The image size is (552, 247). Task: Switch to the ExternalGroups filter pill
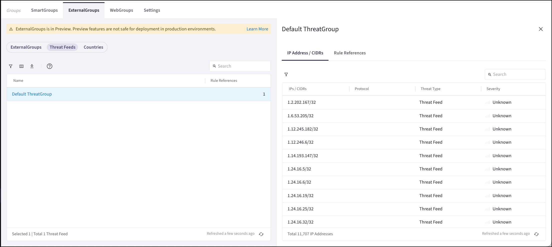26,47
